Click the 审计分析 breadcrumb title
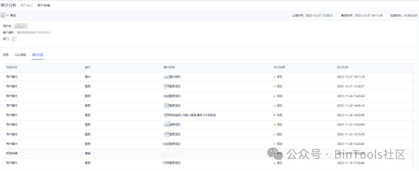This screenshot has width=419, height=171. click(9, 5)
